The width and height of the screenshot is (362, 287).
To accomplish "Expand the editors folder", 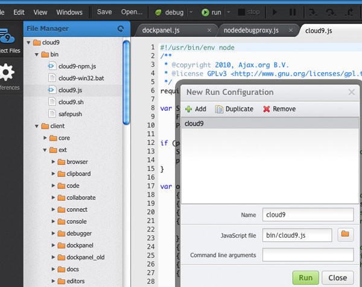I will (x=53, y=281).
